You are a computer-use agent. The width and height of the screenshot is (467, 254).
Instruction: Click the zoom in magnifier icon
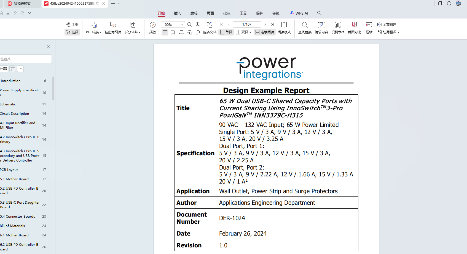198,24
